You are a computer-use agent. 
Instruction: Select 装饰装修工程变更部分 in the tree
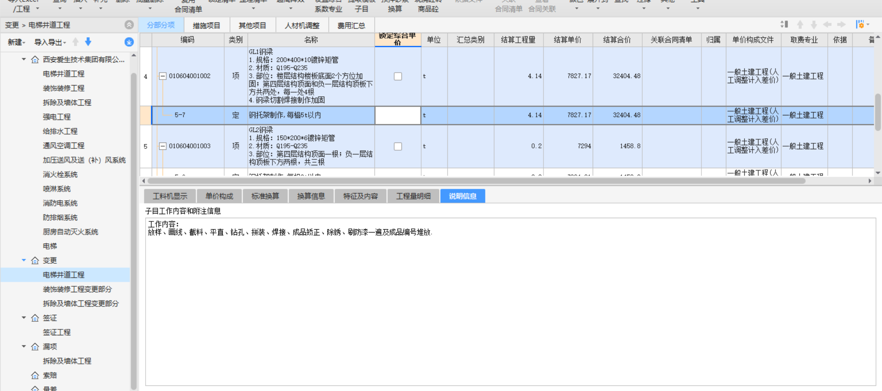point(78,289)
